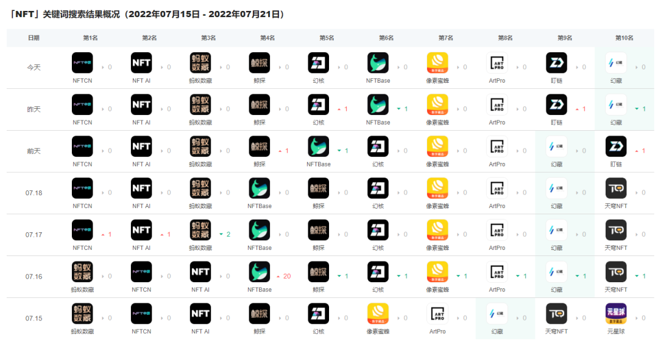Click 盯链 label in 今天 row
This screenshot has width=658, height=343.
point(556,80)
